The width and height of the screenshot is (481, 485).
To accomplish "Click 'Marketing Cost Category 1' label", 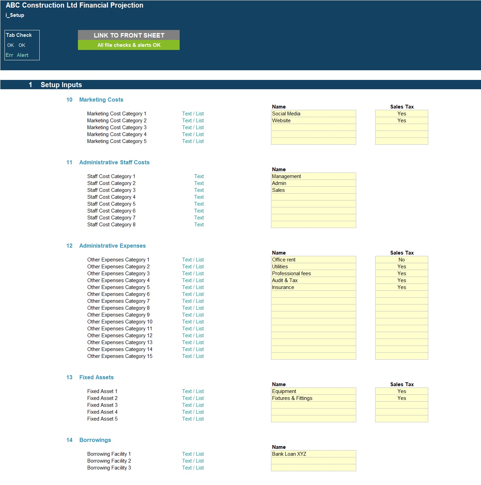I will click(117, 114).
